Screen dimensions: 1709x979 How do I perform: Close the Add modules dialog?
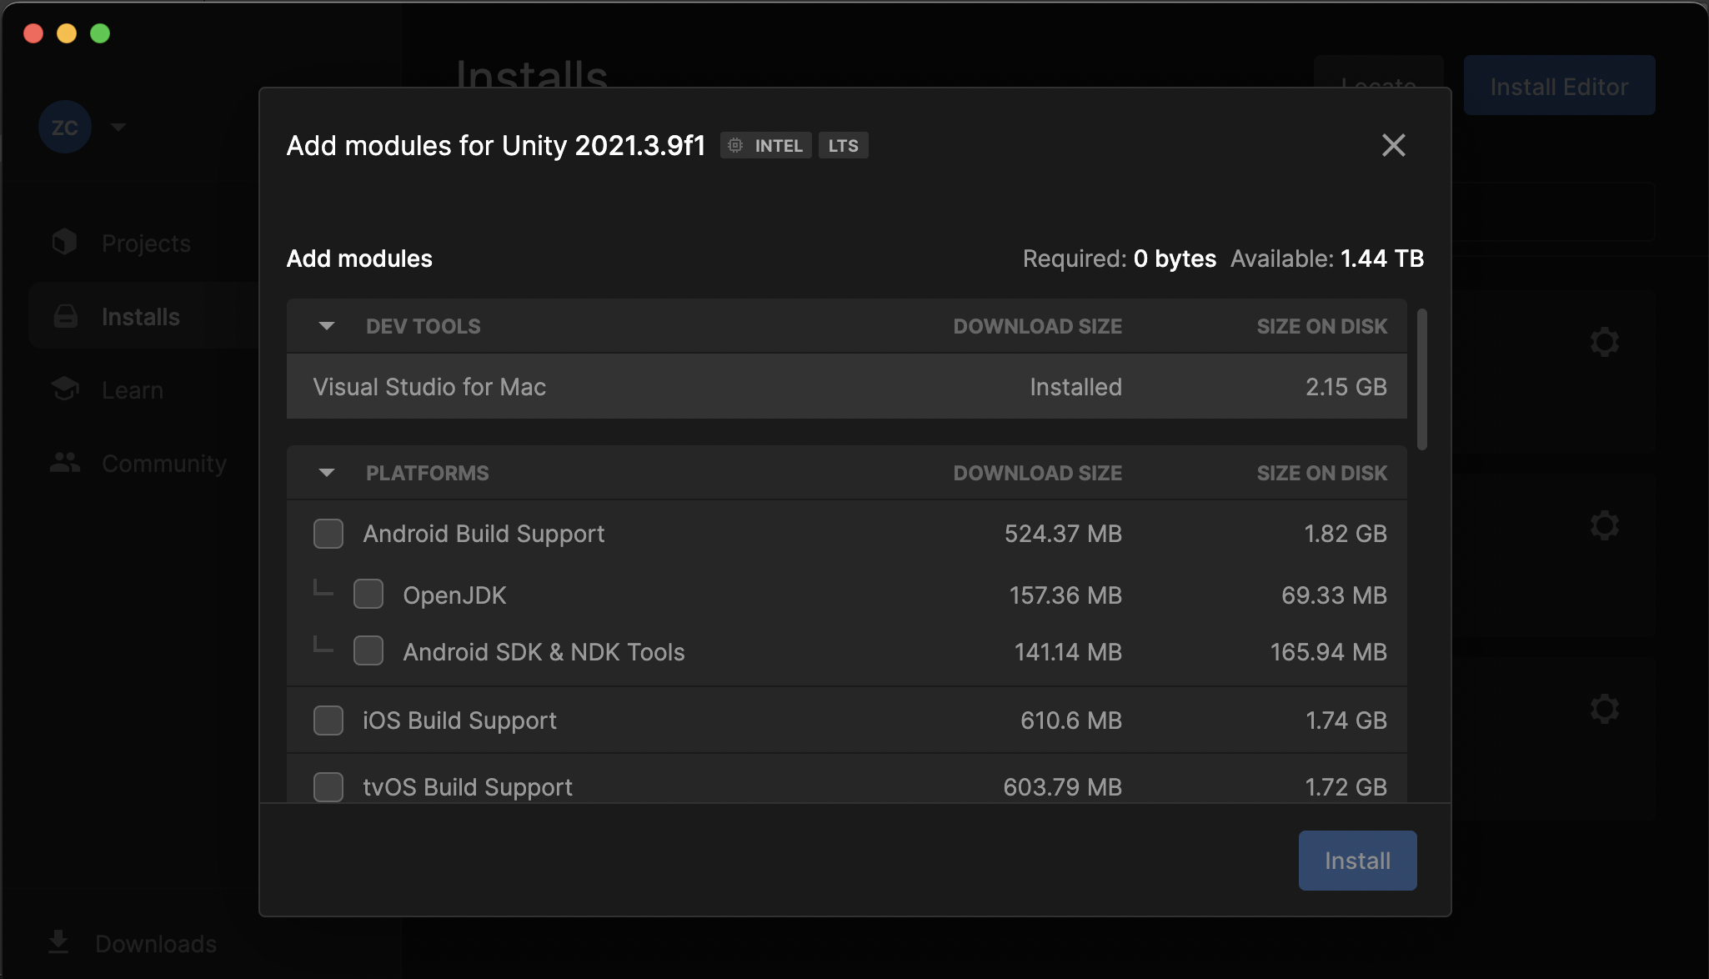coord(1393,145)
